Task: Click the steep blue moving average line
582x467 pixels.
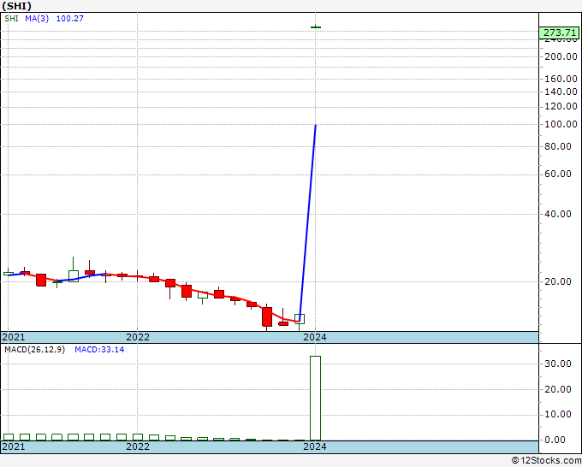Action: (308, 222)
